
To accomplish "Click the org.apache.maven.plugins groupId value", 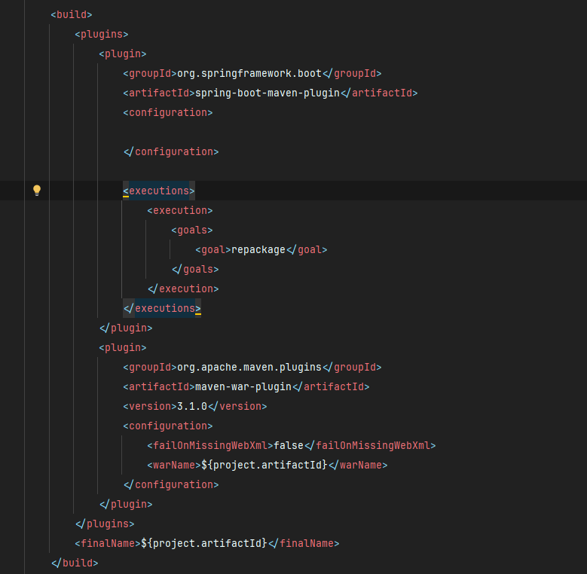I will (249, 367).
